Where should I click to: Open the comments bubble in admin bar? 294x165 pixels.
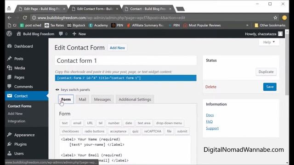[x=63, y=34]
